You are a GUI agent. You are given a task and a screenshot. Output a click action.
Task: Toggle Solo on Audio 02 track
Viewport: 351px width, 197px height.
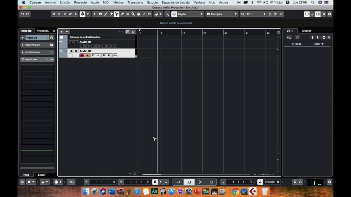[76, 51]
